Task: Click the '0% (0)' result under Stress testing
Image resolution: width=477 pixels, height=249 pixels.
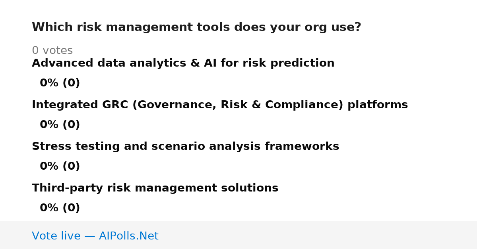Action: (x=60, y=167)
